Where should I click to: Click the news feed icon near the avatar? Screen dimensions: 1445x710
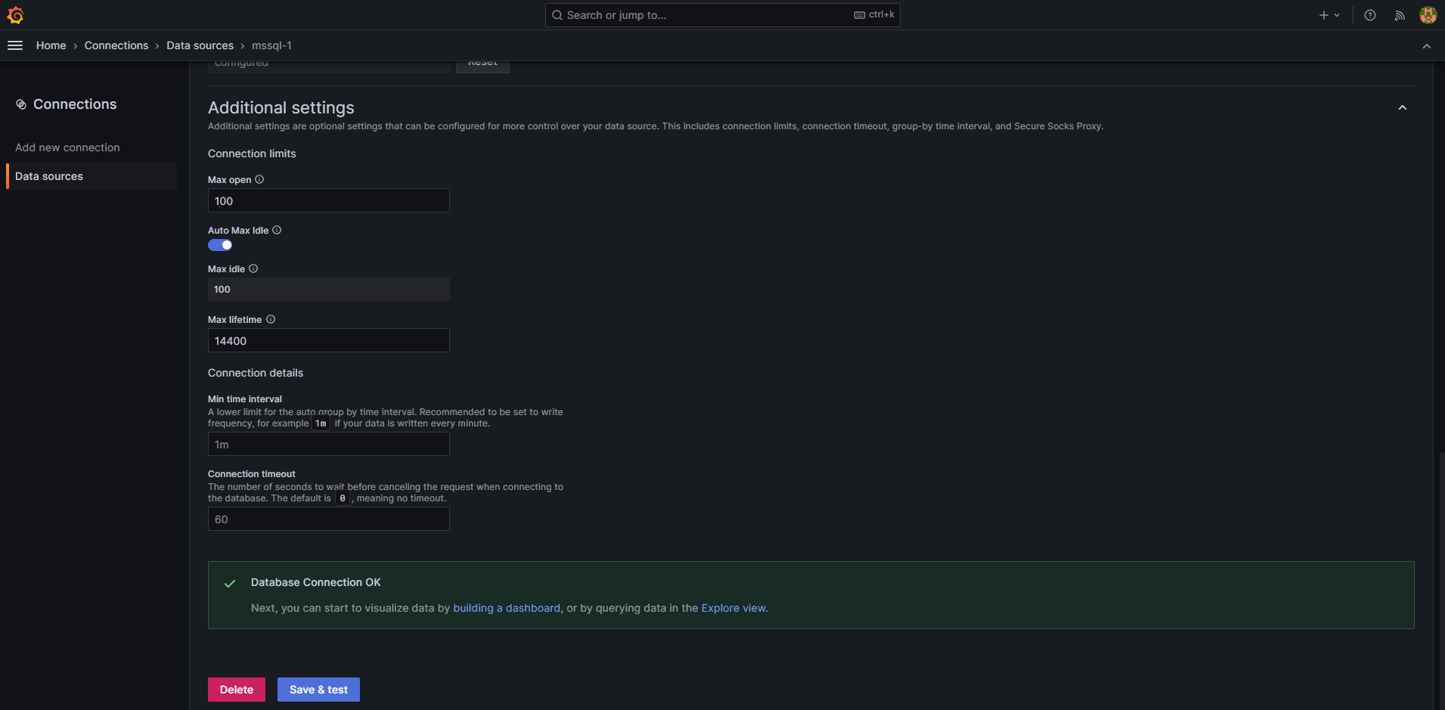[x=1400, y=14]
